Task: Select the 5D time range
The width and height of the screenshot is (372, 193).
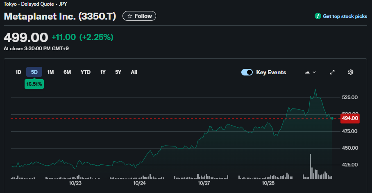Action: click(x=34, y=72)
